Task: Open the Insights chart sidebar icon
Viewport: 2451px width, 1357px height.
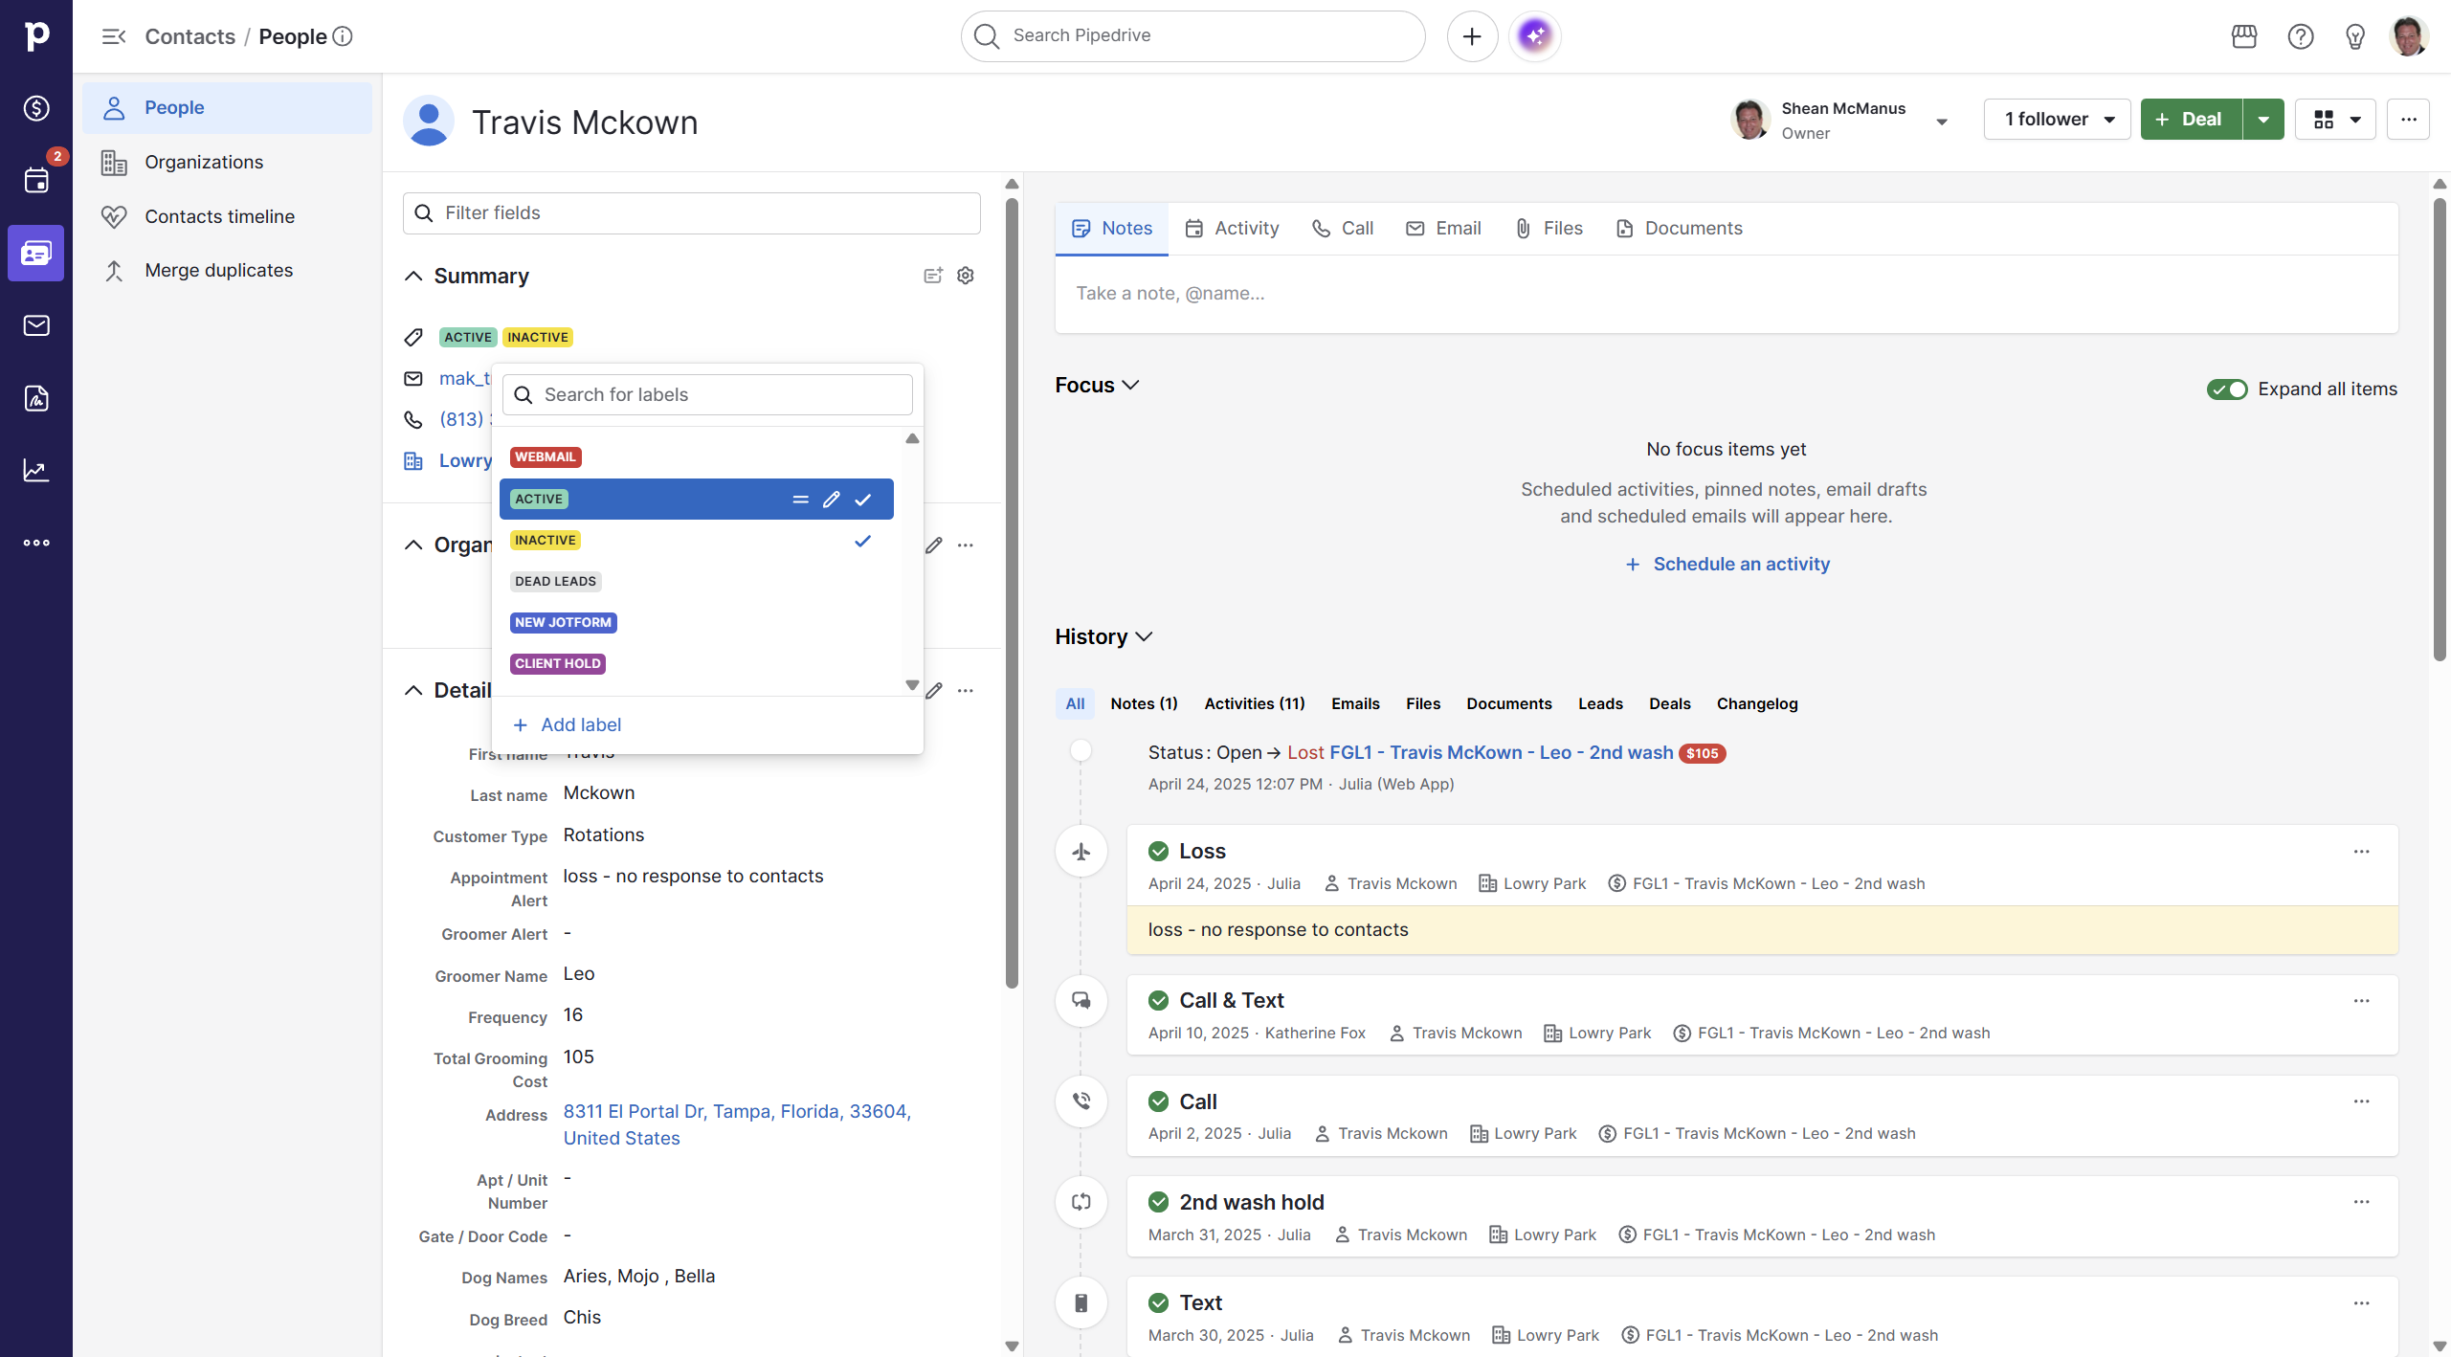Action: tap(36, 470)
